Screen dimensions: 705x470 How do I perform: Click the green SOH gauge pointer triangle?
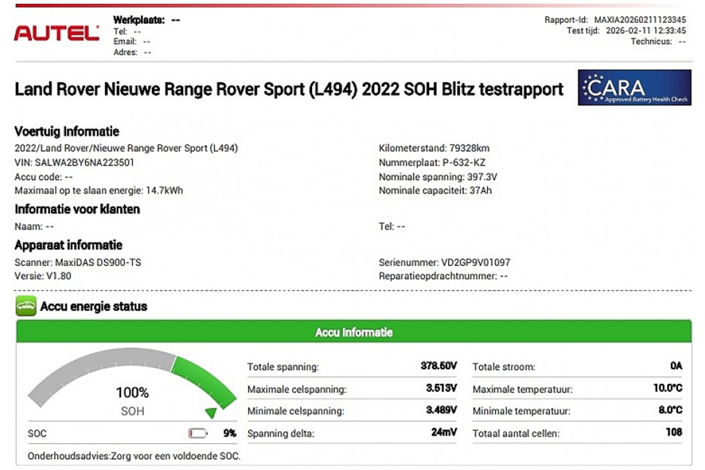[211, 413]
